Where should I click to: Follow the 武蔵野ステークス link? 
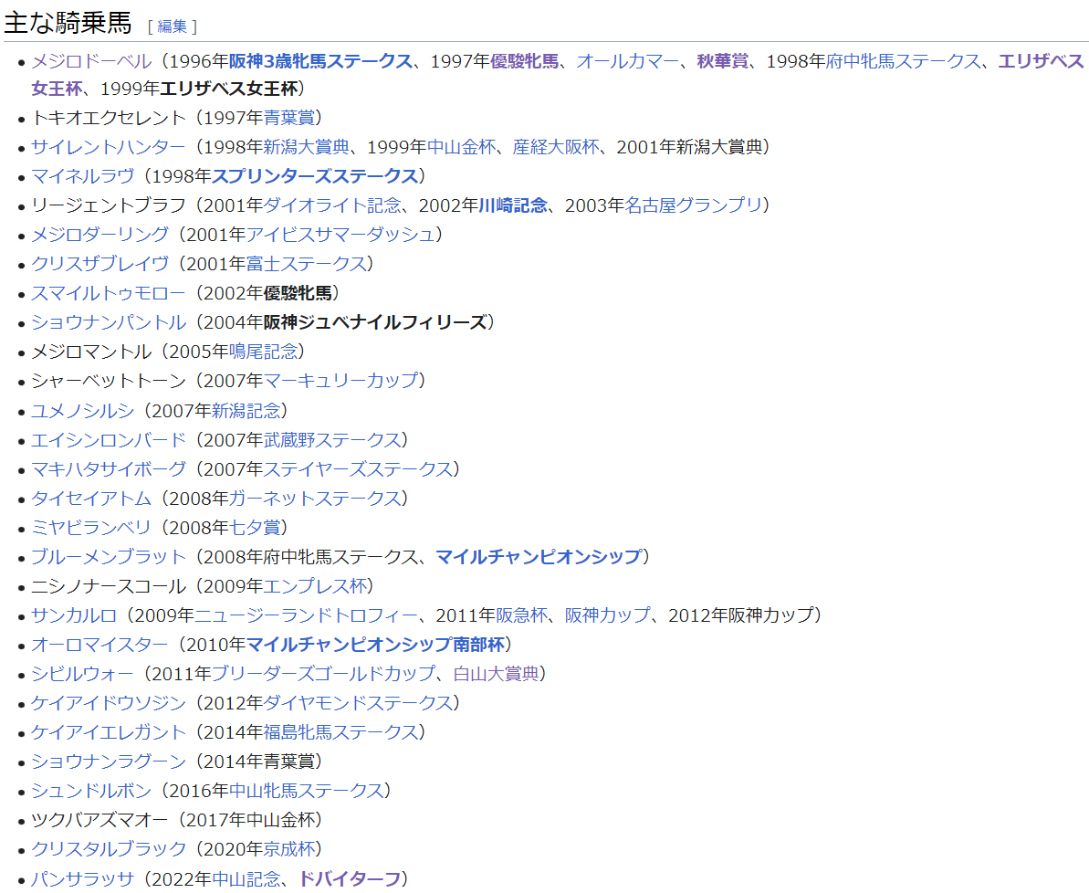click(332, 440)
